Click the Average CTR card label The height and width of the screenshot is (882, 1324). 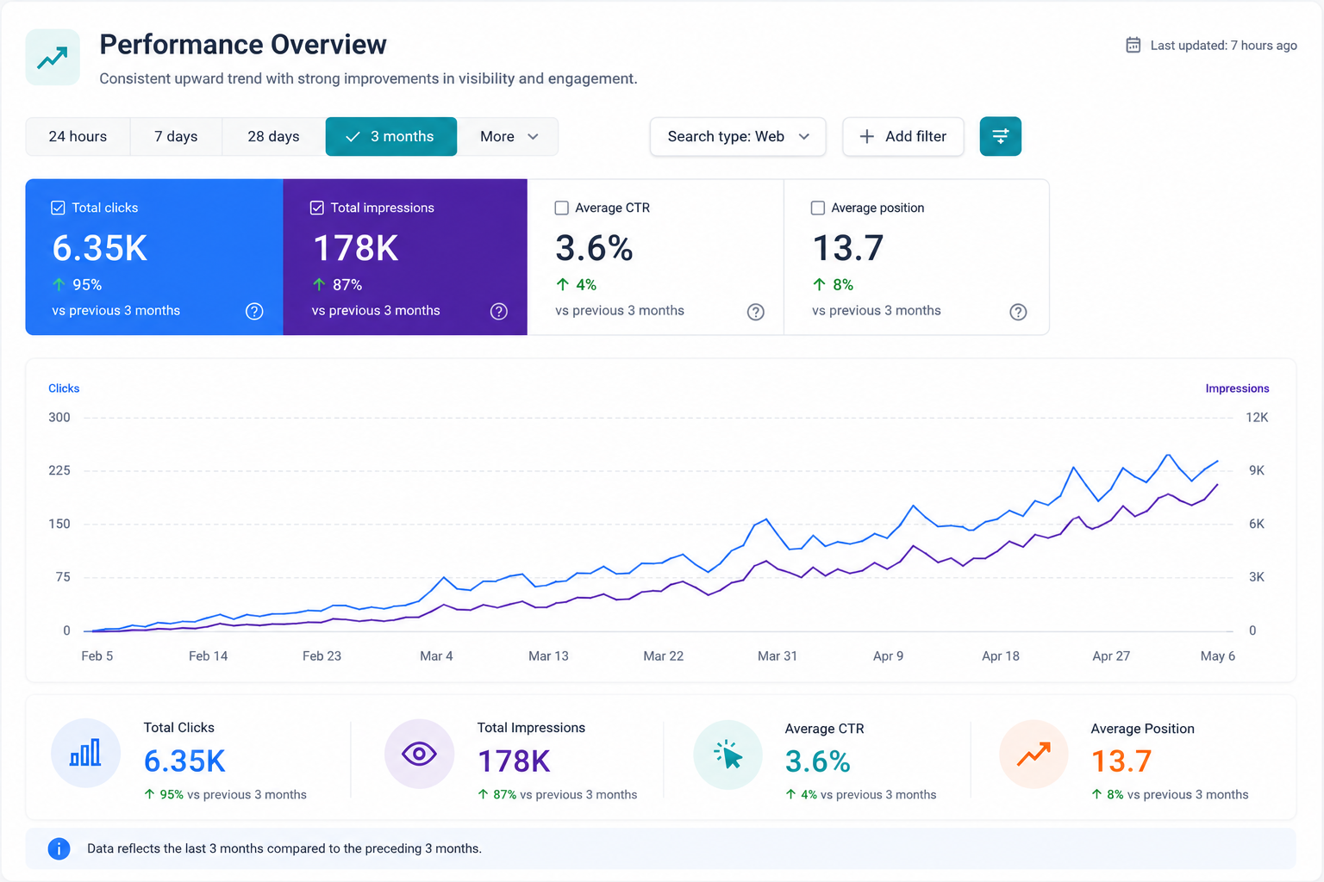point(613,208)
